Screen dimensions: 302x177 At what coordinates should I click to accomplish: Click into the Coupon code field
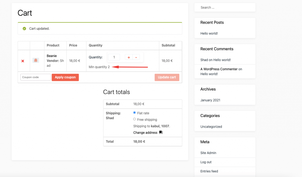tap(36, 77)
